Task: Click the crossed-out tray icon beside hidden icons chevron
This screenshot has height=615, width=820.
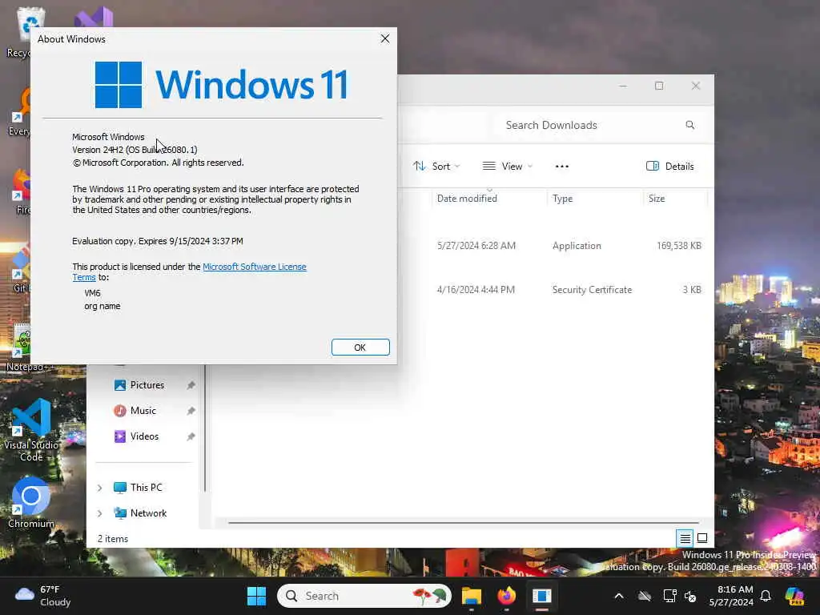Action: [x=645, y=596]
